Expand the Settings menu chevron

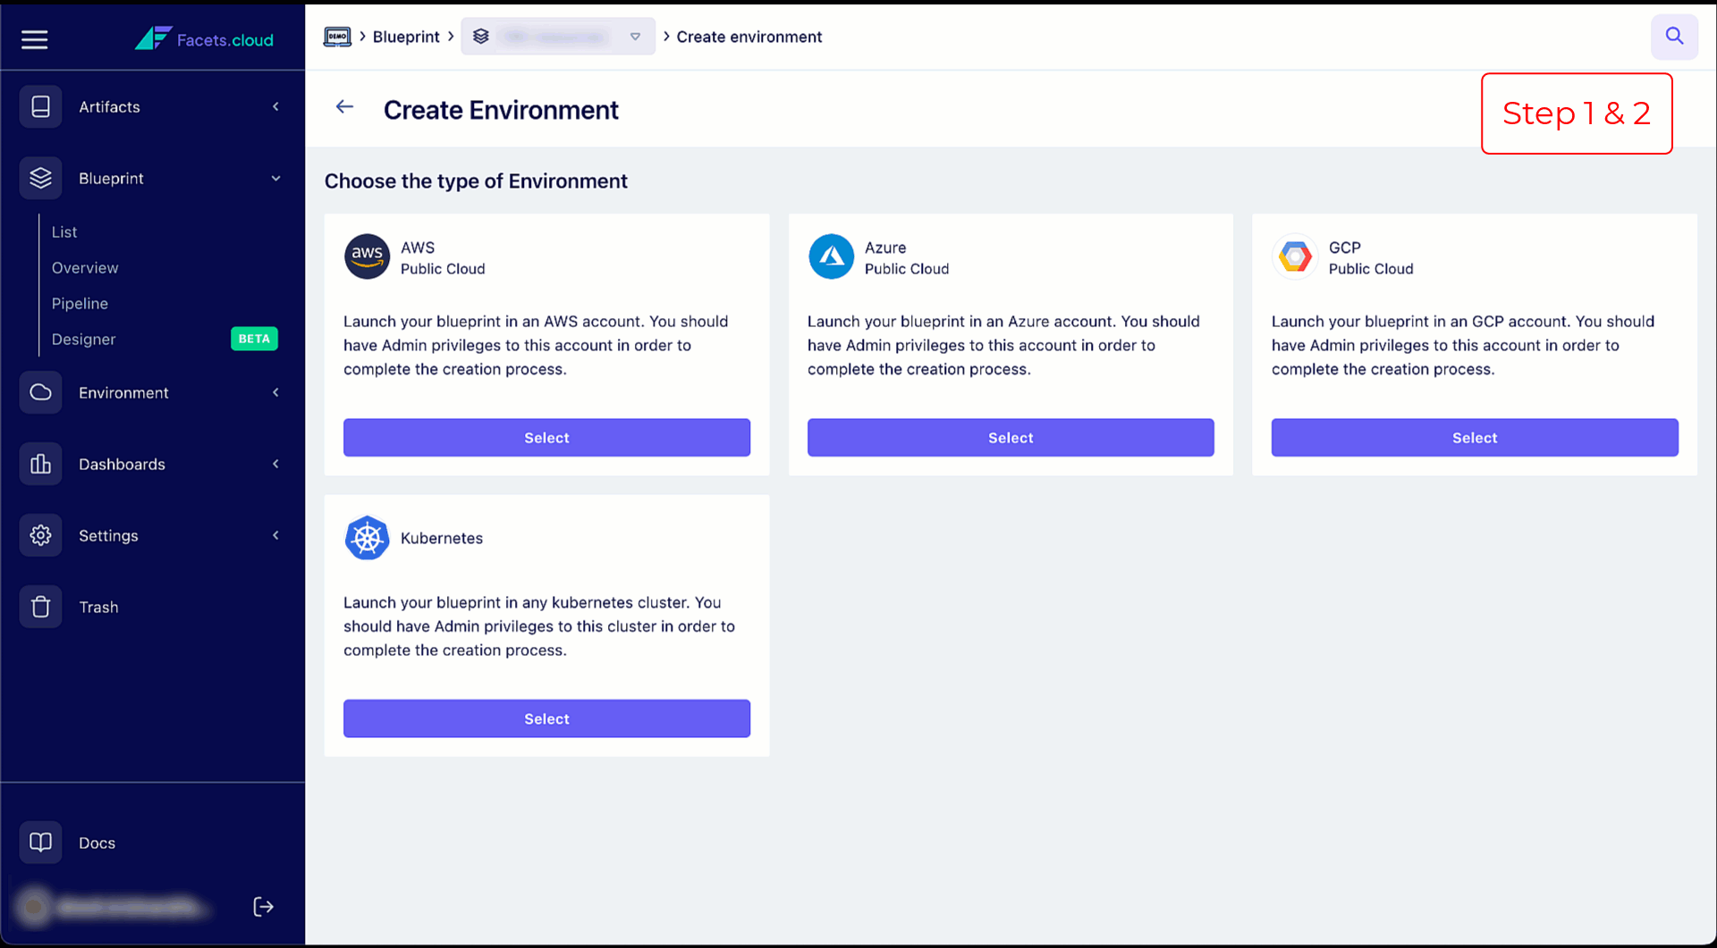[x=275, y=535]
